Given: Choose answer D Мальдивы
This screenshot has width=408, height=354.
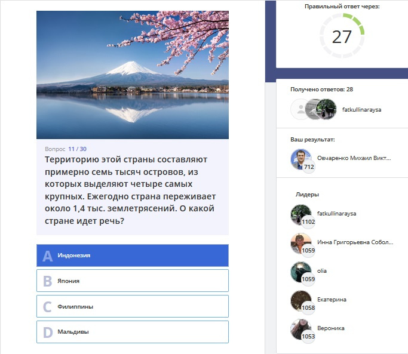Looking at the screenshot, I should pyautogui.click(x=133, y=332).
